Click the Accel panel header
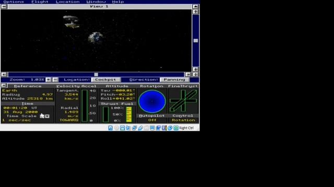 pyautogui.click(x=89, y=86)
